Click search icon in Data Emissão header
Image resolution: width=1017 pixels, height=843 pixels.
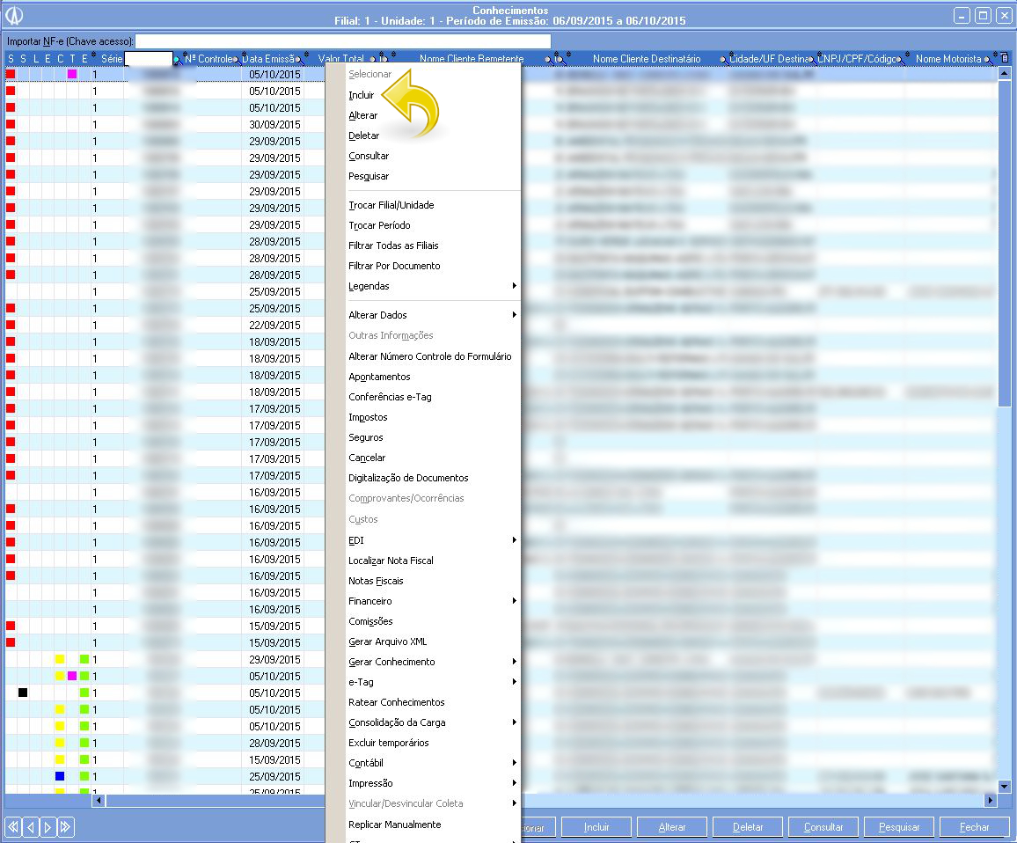pyautogui.click(x=299, y=59)
